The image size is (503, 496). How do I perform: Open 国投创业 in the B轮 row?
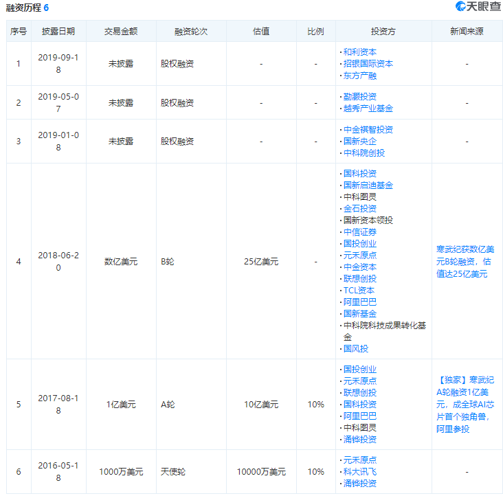(359, 243)
